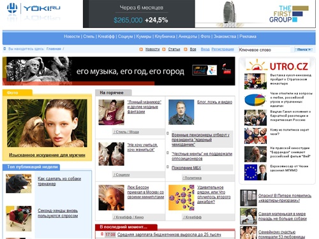The height and width of the screenshot is (239, 319).
Task: Open the woman with sloth photo
Action: point(47,123)
